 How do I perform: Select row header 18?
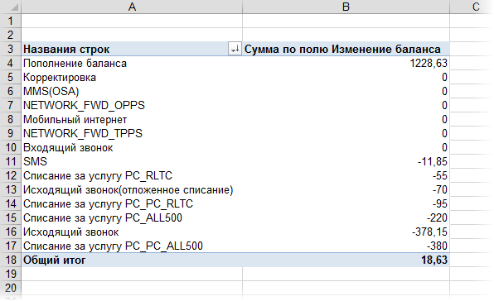point(11,260)
